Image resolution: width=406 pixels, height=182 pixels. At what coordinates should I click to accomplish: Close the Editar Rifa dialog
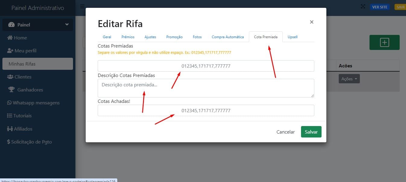click(312, 22)
